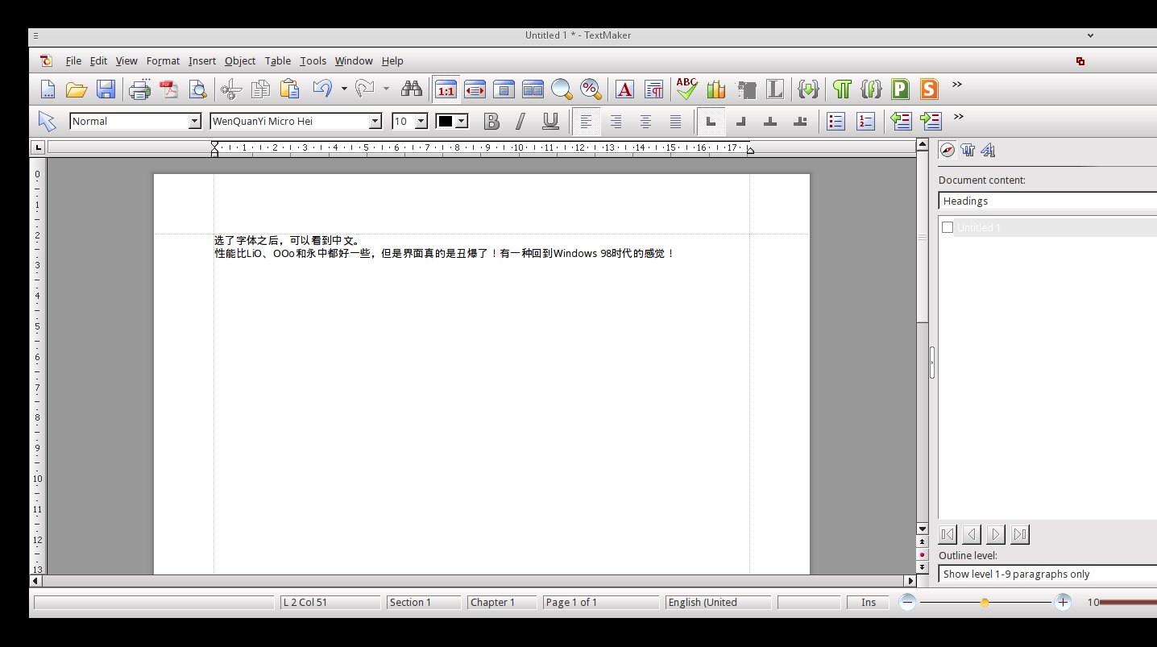Toggle underline formatting

[550, 121]
